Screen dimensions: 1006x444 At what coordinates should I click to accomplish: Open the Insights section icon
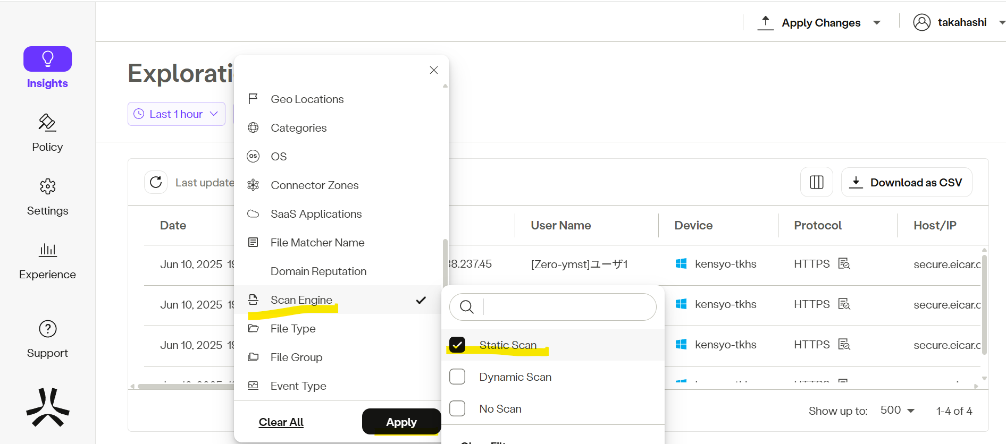tap(47, 59)
